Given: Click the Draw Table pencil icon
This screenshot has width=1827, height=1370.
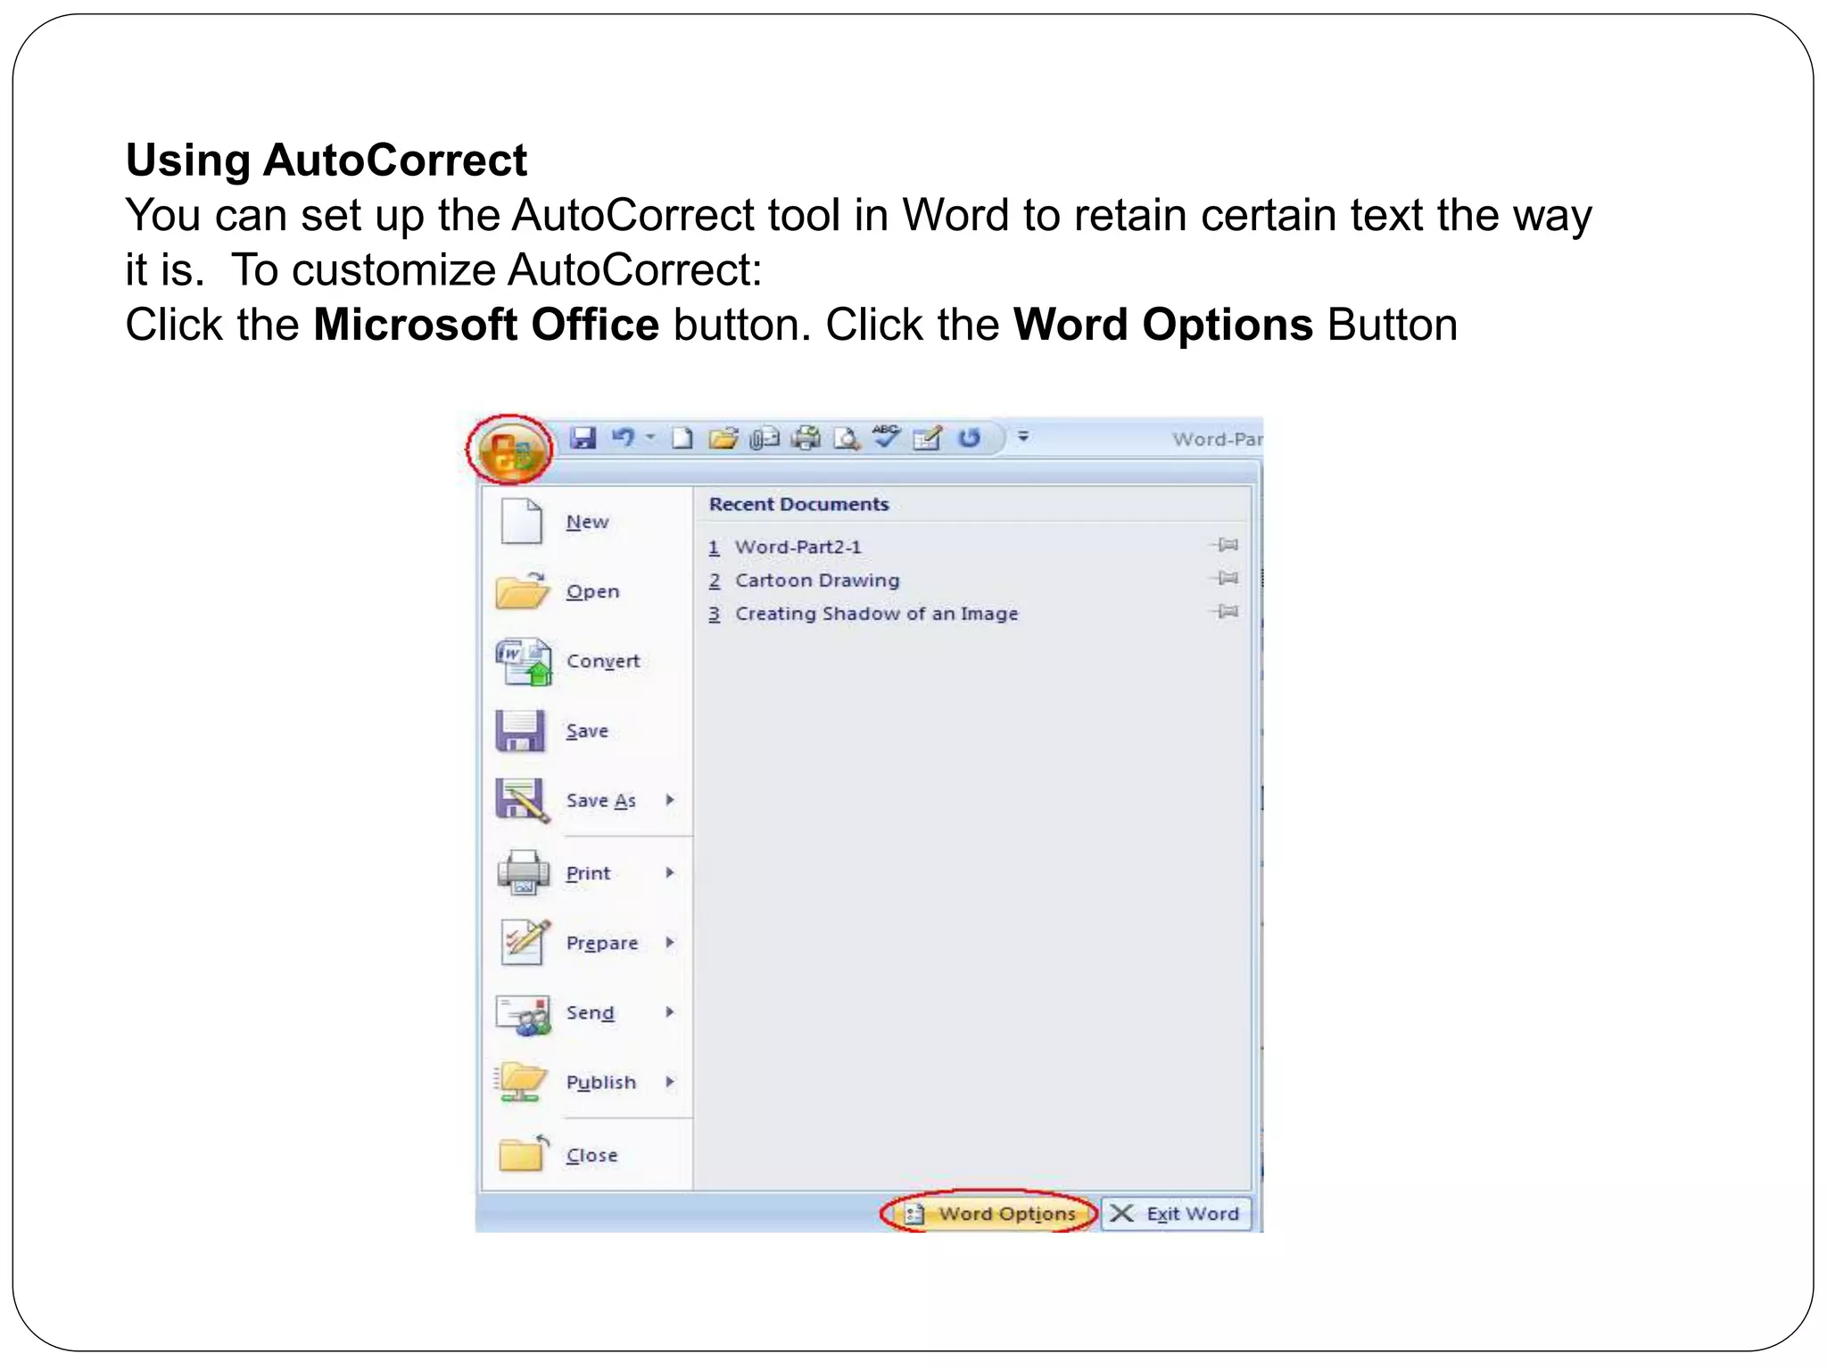Looking at the screenshot, I should click(928, 439).
